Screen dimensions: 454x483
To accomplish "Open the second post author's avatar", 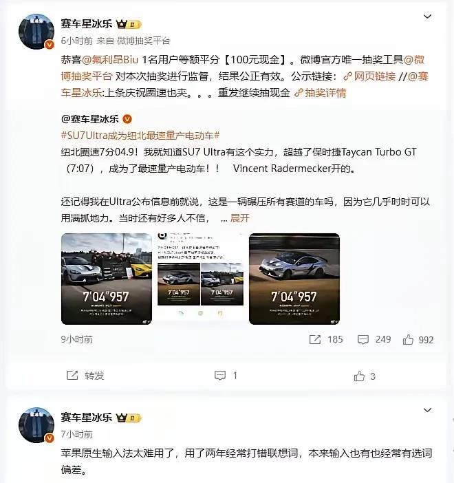I will [36, 425].
